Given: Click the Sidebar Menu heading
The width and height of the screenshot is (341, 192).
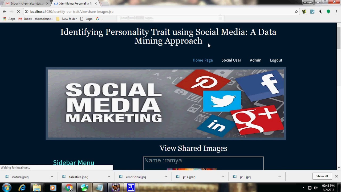Looking at the screenshot, I should pos(74,163).
